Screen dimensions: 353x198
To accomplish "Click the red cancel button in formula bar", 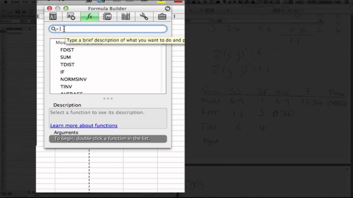I will (320, 21).
